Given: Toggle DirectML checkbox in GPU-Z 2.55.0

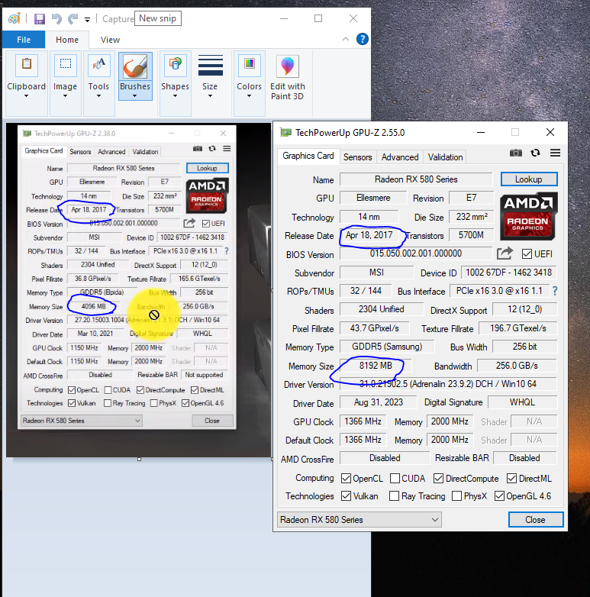Looking at the screenshot, I should (511, 478).
